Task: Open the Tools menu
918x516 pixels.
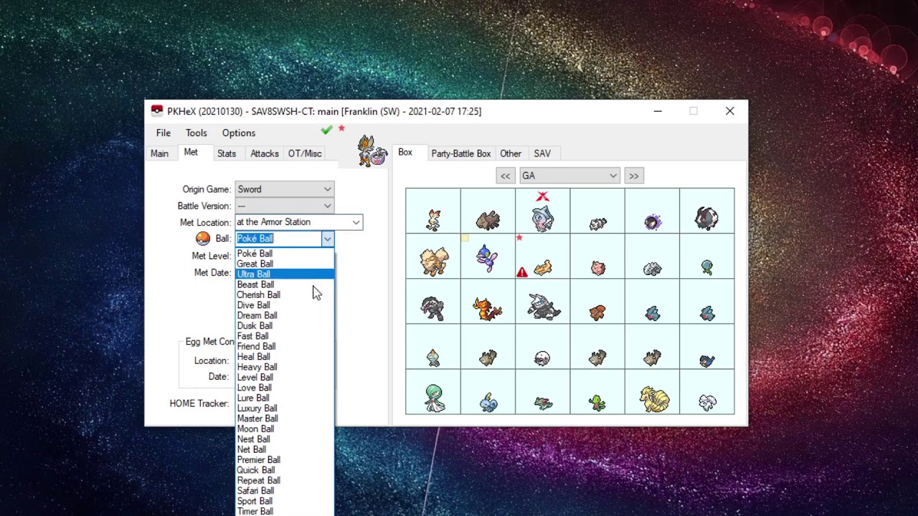Action: [197, 133]
